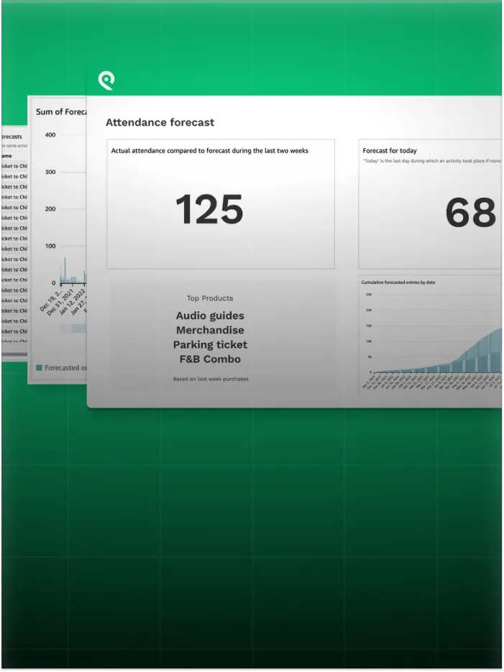Select the 'Forecast for today' card title
This screenshot has height=672, width=504.
point(390,151)
